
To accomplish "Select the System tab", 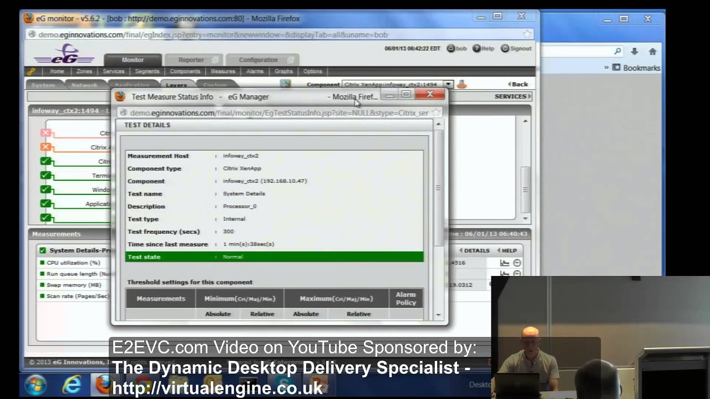I will coord(43,85).
